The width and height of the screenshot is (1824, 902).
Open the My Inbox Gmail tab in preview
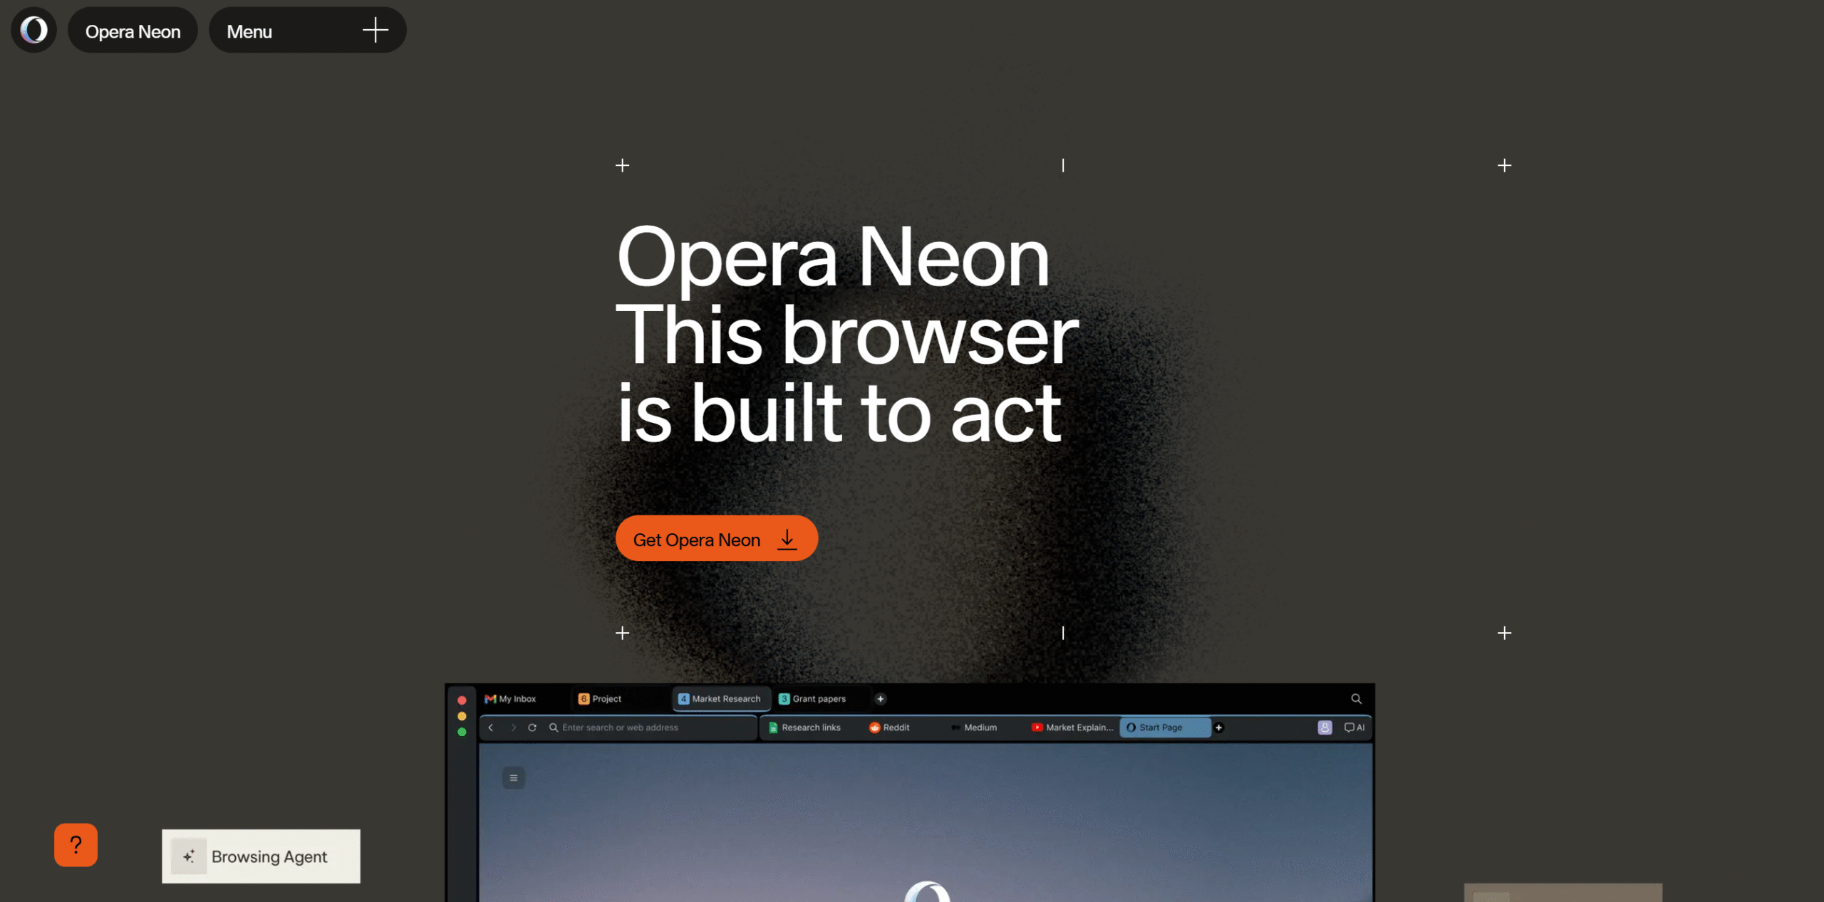point(511,699)
